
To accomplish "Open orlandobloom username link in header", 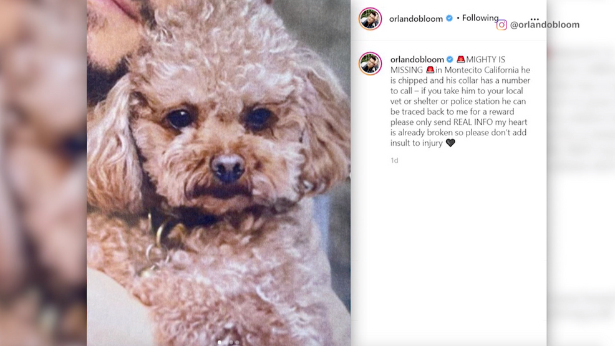I will coord(416,19).
